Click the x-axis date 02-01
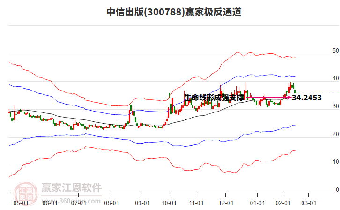This screenshot has width=340, height=210. tap(283, 203)
